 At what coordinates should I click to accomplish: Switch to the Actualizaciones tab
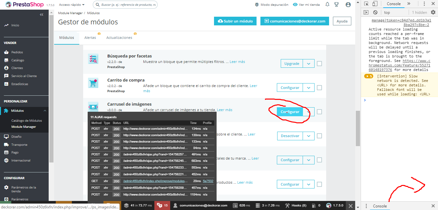[x=119, y=38]
